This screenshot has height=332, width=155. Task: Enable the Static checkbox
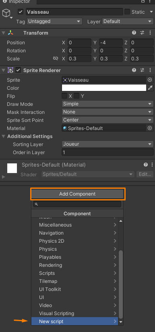click(127, 12)
